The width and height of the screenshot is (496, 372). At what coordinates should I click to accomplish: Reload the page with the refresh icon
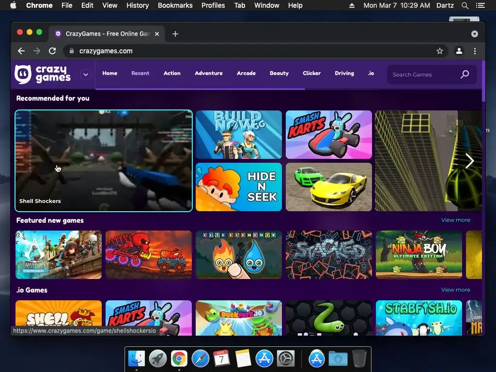point(52,51)
